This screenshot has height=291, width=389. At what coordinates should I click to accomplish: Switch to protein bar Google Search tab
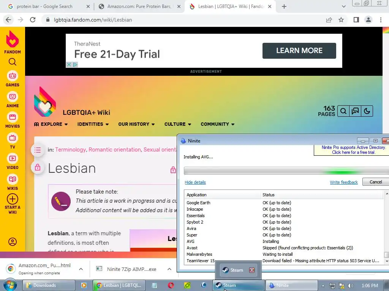point(45,7)
